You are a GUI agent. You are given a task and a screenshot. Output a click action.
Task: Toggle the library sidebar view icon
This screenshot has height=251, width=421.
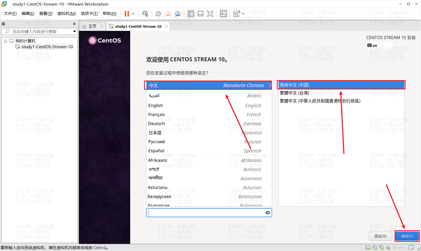(191, 14)
